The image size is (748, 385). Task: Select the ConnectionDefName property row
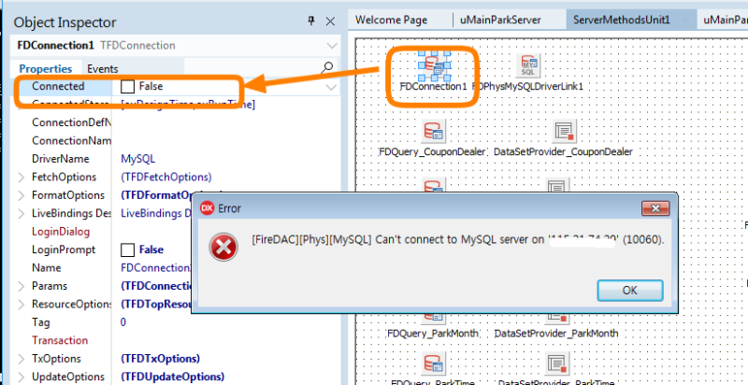click(x=175, y=122)
